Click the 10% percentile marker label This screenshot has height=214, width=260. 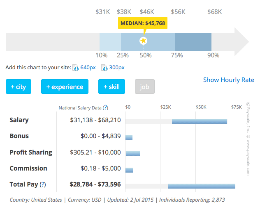click(x=102, y=55)
